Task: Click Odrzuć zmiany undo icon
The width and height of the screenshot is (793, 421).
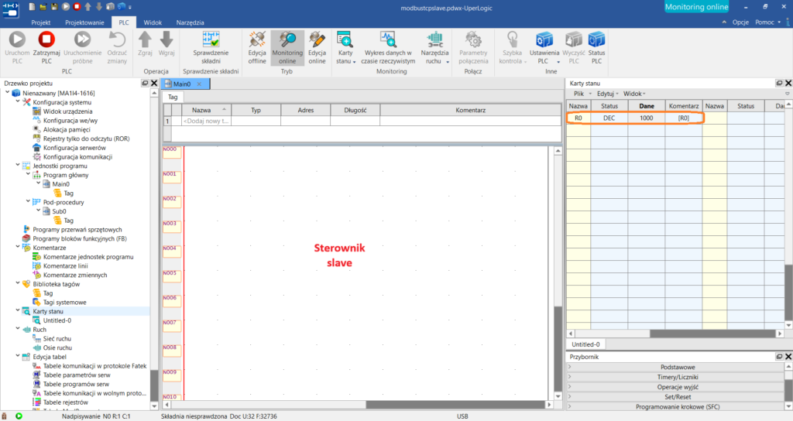Action: coord(117,40)
